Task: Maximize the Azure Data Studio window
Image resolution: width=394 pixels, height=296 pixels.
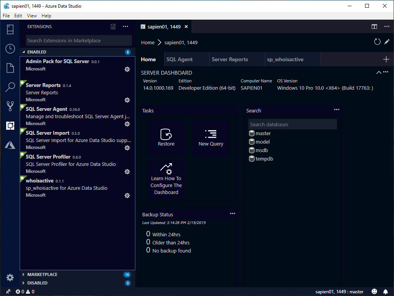Action: [367, 6]
